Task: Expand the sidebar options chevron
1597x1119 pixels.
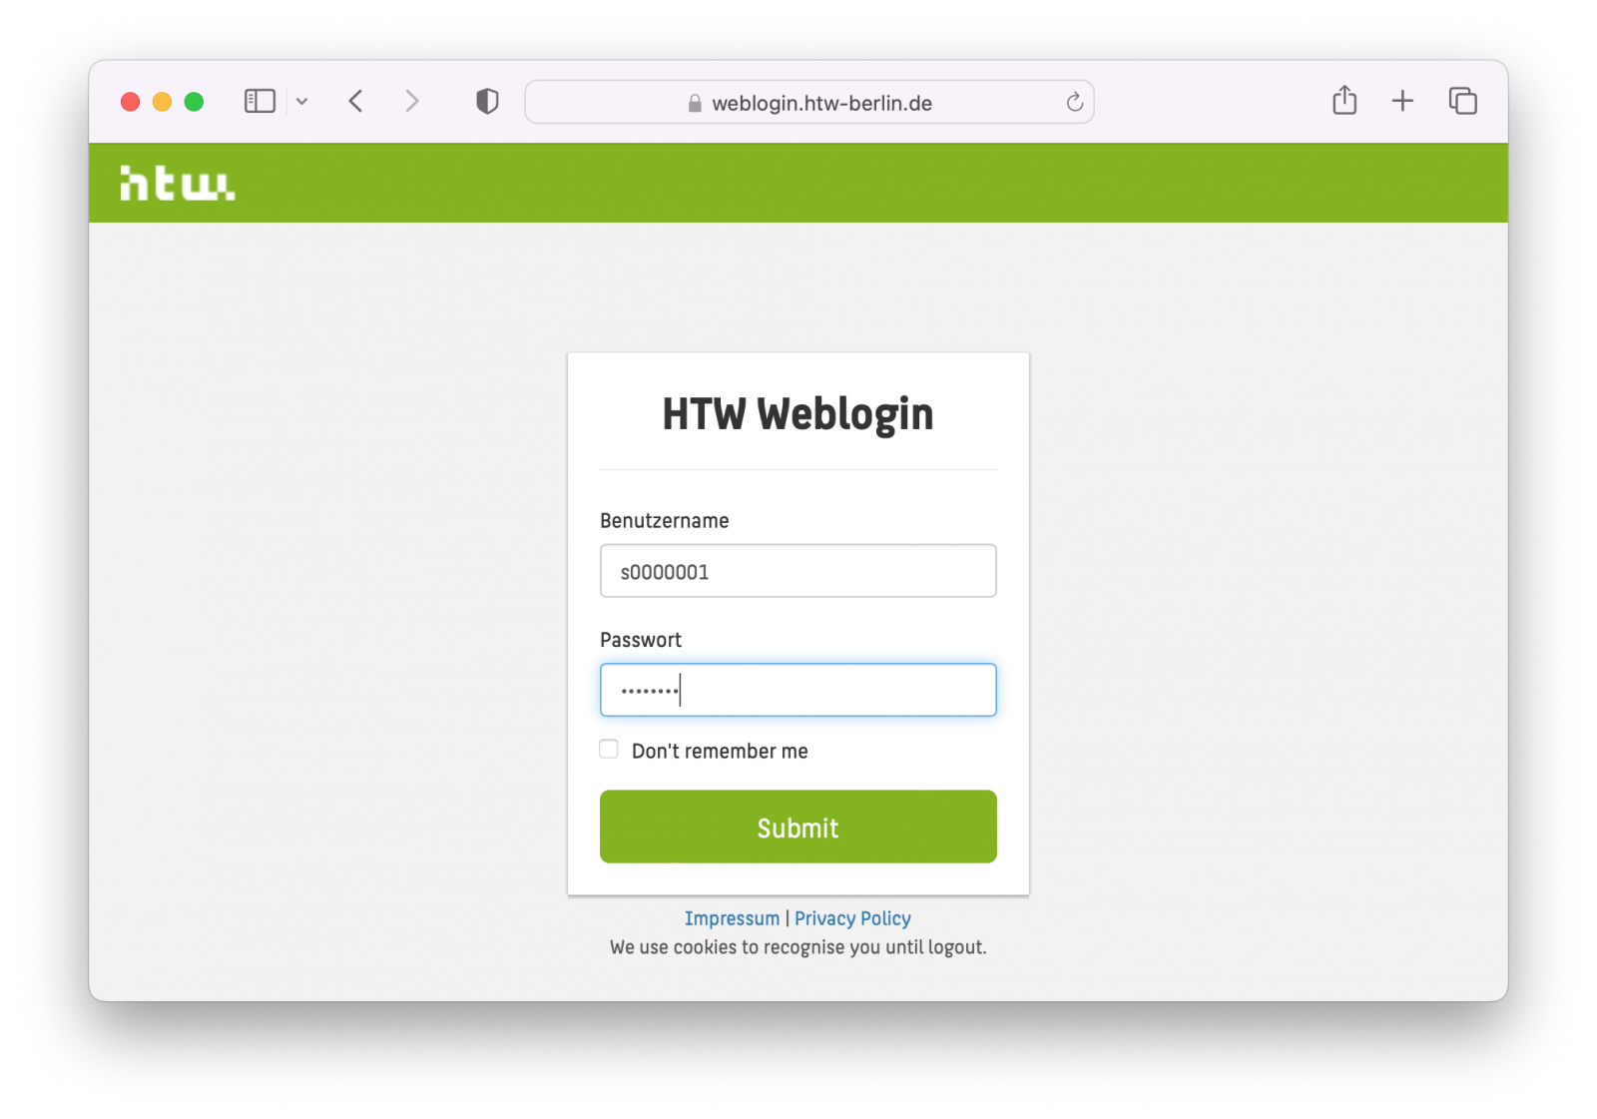Action: pyautogui.click(x=301, y=101)
